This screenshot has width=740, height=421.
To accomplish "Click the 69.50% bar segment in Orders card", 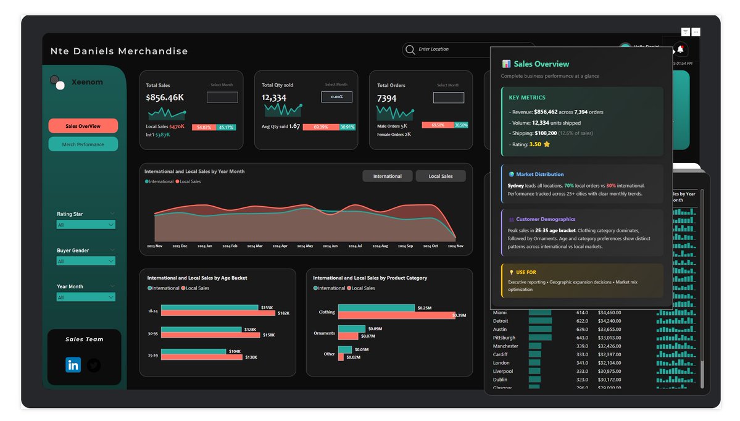I will tap(438, 125).
